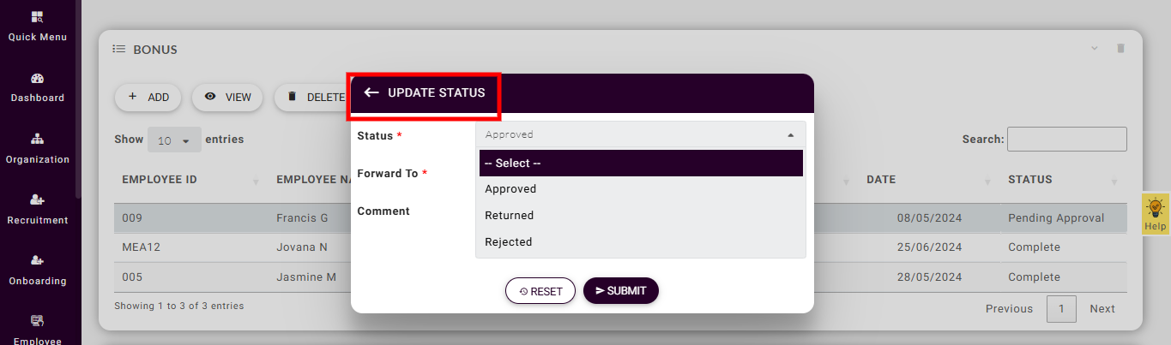Open the Onboarding sidebar icon
Viewport: 1171px width, 345px height.
click(x=38, y=261)
